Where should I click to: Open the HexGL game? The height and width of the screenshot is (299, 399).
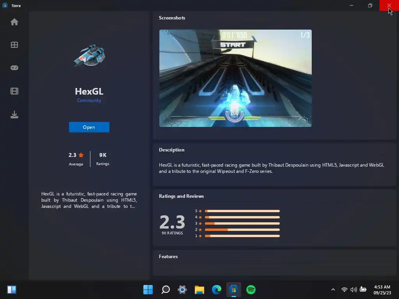pos(89,127)
